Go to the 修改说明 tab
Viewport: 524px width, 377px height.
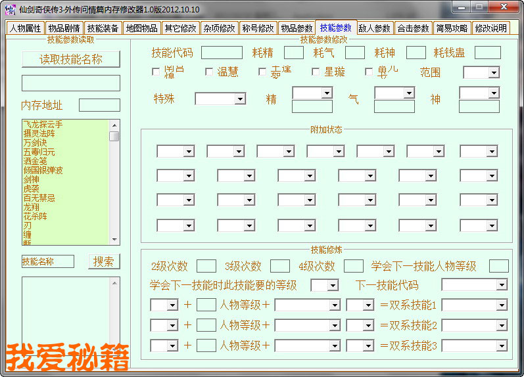click(490, 28)
